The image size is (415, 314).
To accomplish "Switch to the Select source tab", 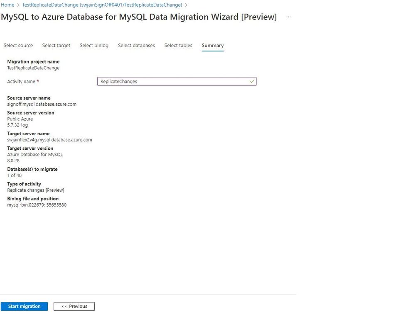I will (x=18, y=46).
